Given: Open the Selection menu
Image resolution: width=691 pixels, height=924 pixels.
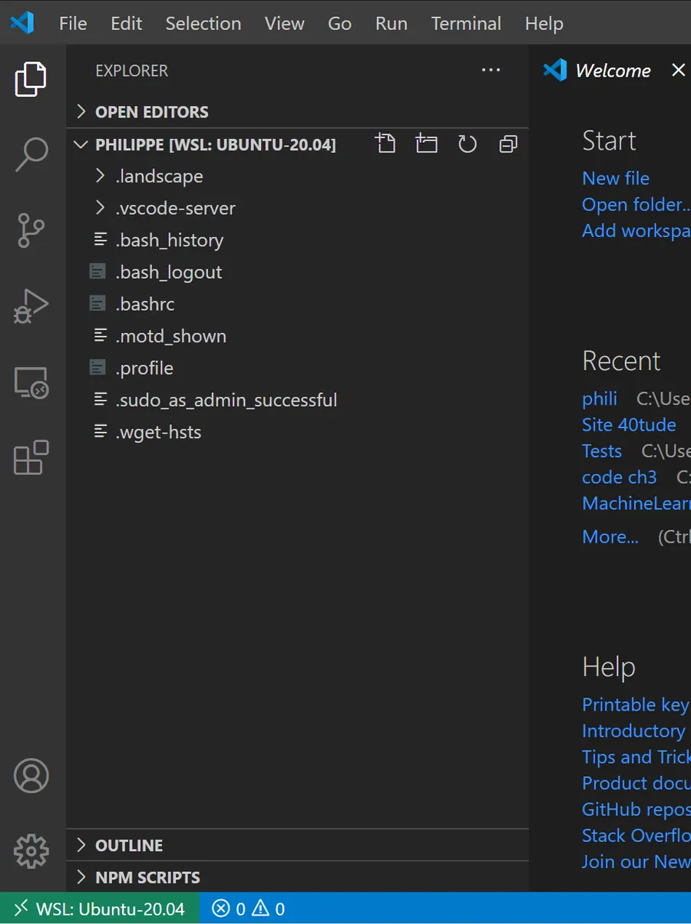Looking at the screenshot, I should (x=203, y=24).
